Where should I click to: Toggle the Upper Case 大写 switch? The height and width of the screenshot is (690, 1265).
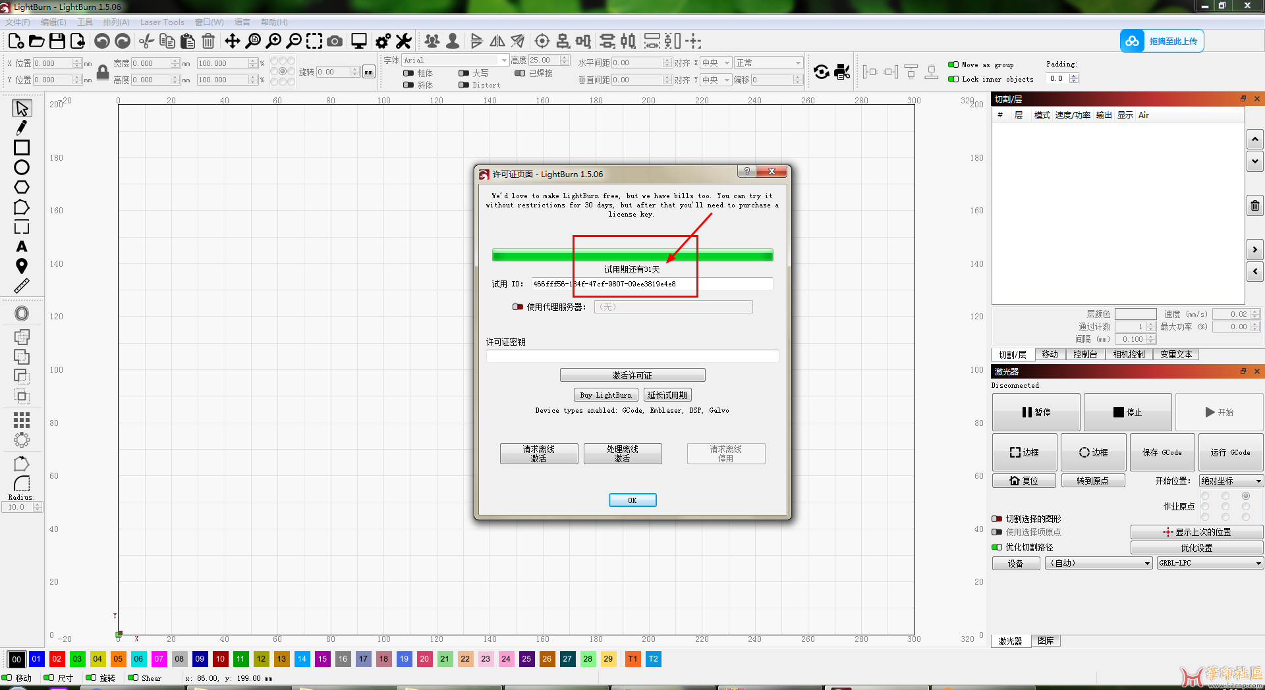pyautogui.click(x=464, y=73)
